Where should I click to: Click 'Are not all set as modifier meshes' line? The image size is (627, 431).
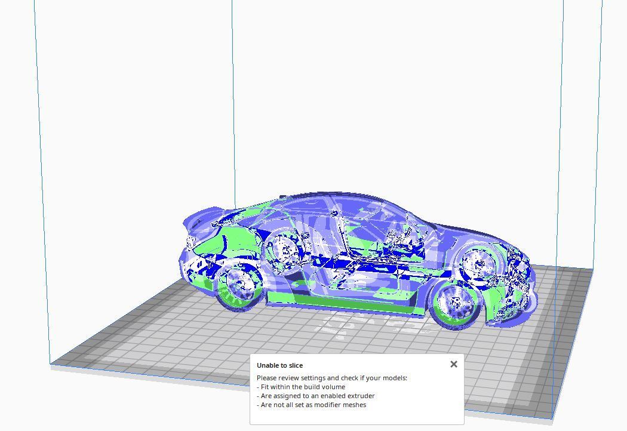tap(311, 405)
